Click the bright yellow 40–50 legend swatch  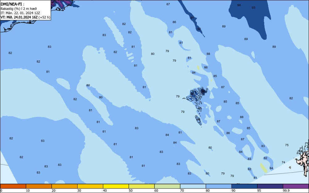click(116, 186)
